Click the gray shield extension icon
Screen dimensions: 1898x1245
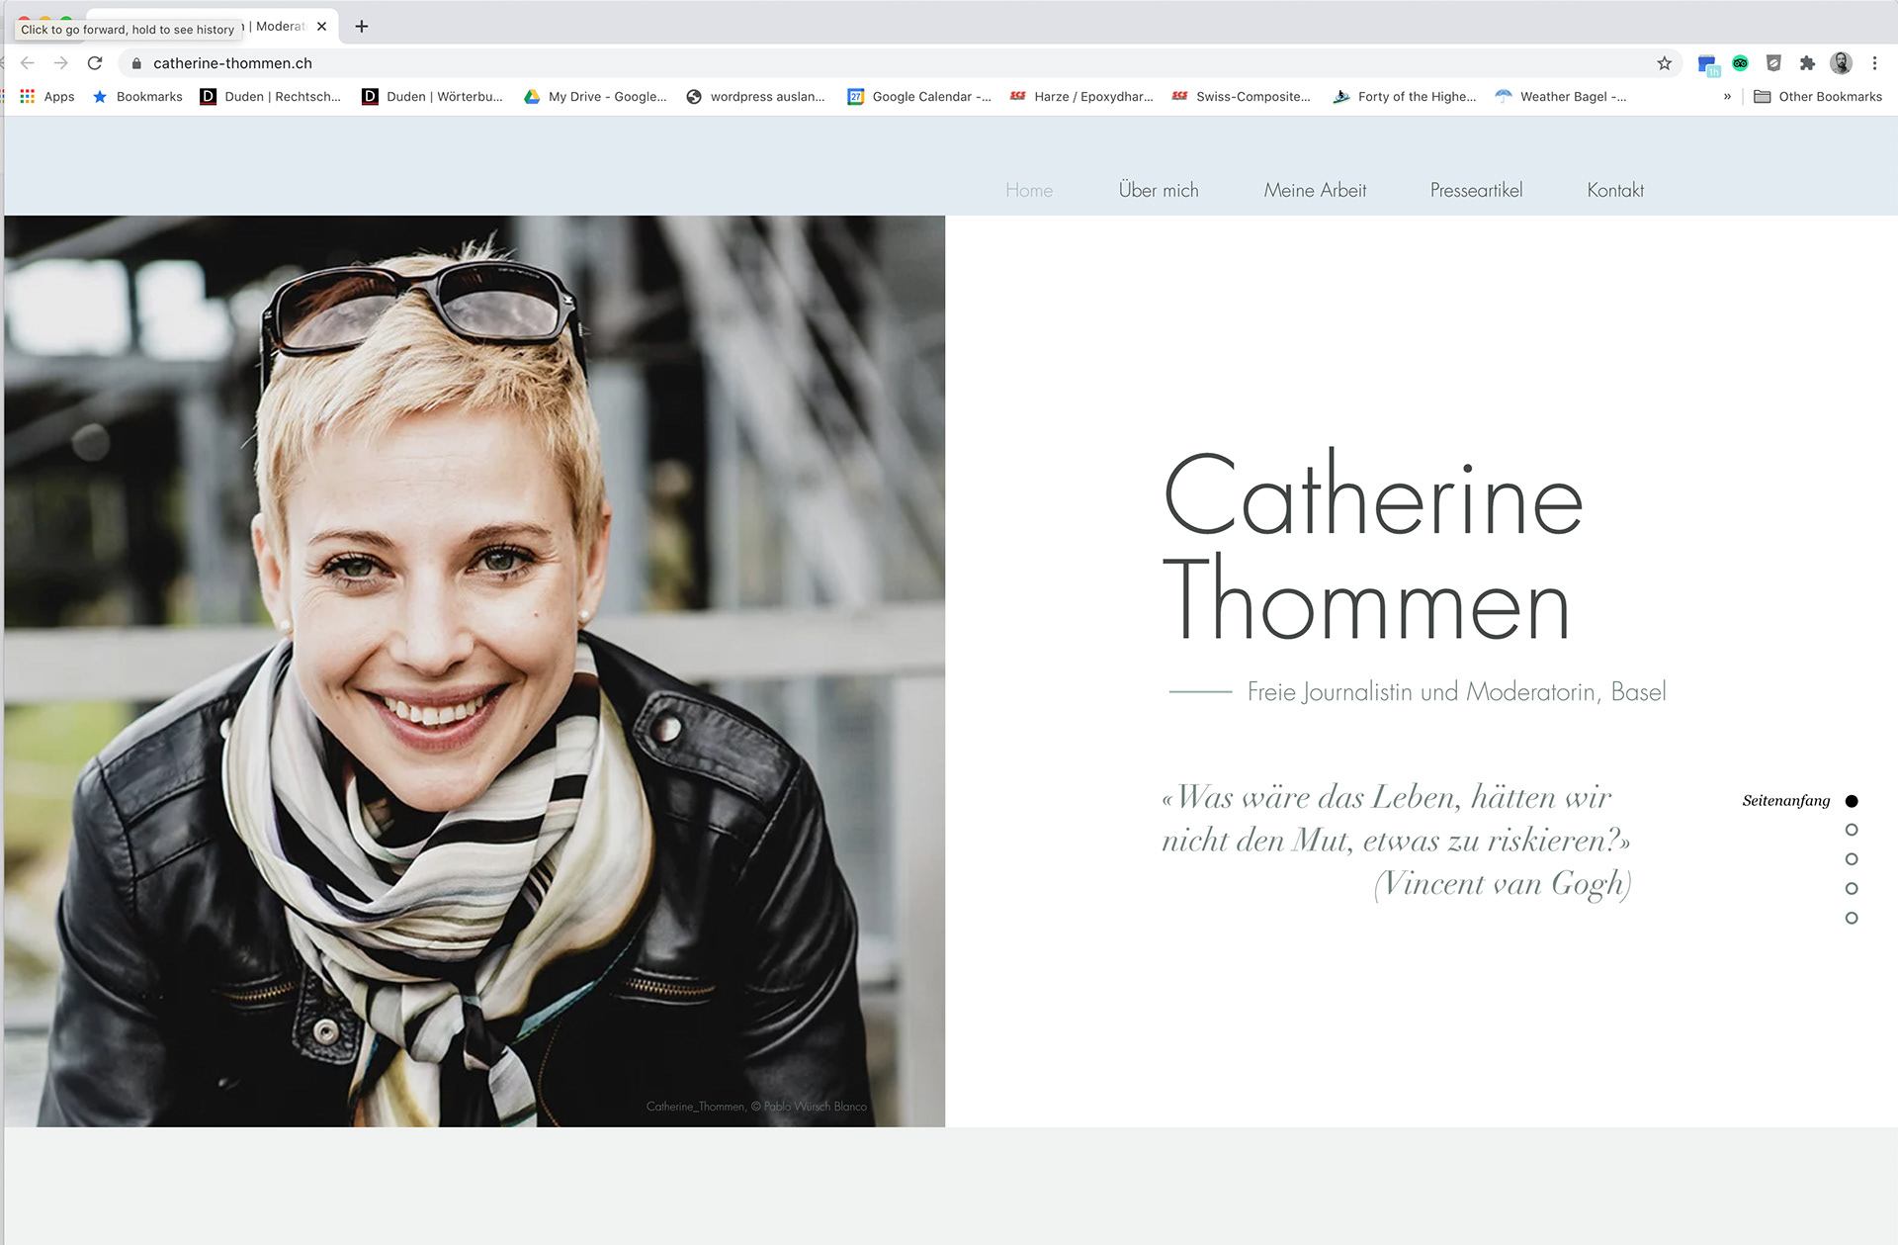click(1773, 63)
